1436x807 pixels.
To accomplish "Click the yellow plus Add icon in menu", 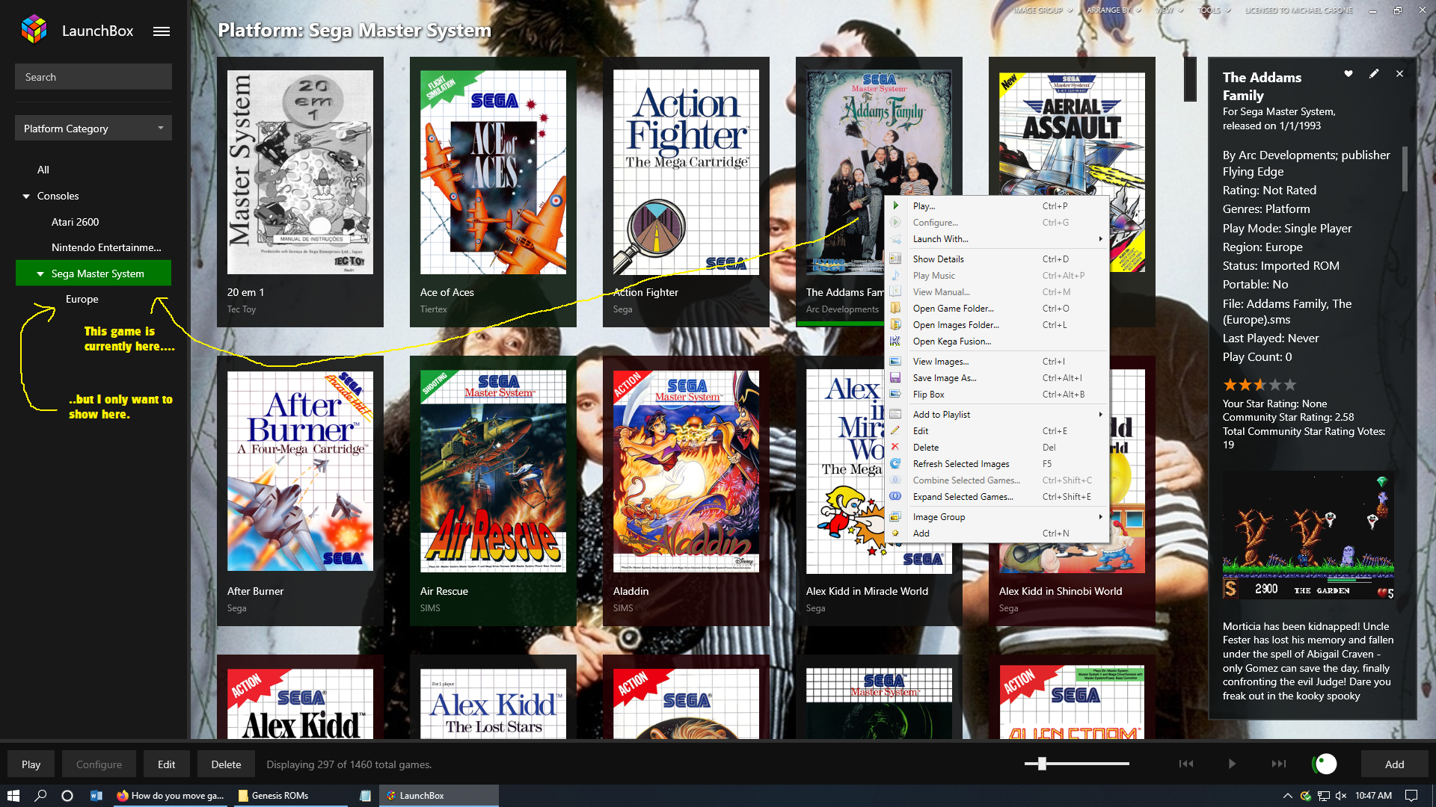I will coord(895,533).
